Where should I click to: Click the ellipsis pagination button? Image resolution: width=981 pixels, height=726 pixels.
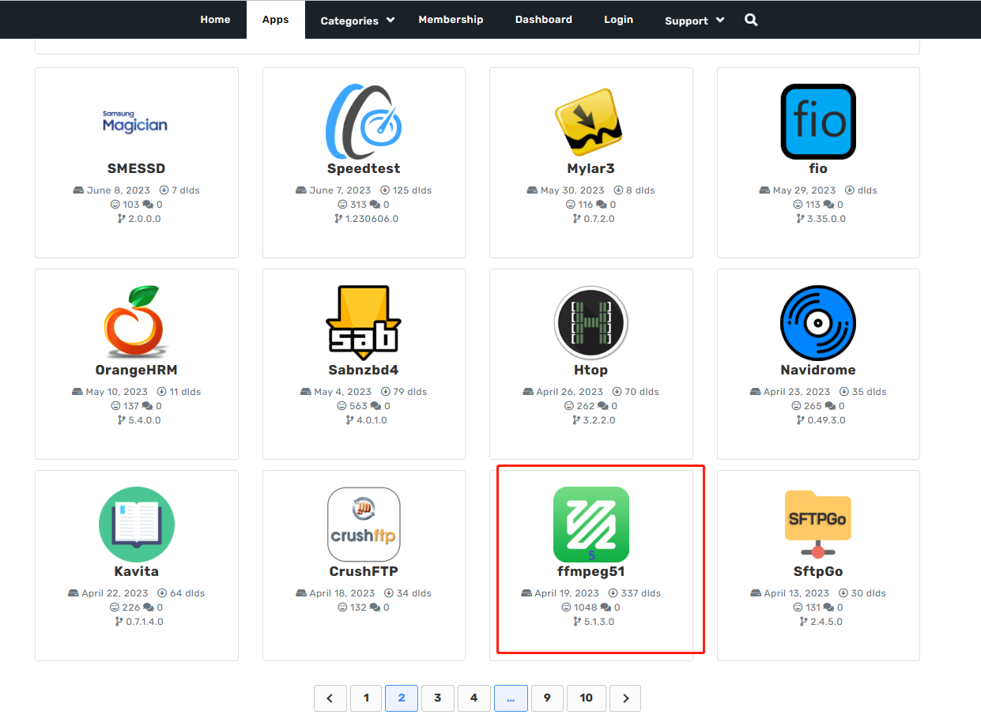coord(511,698)
